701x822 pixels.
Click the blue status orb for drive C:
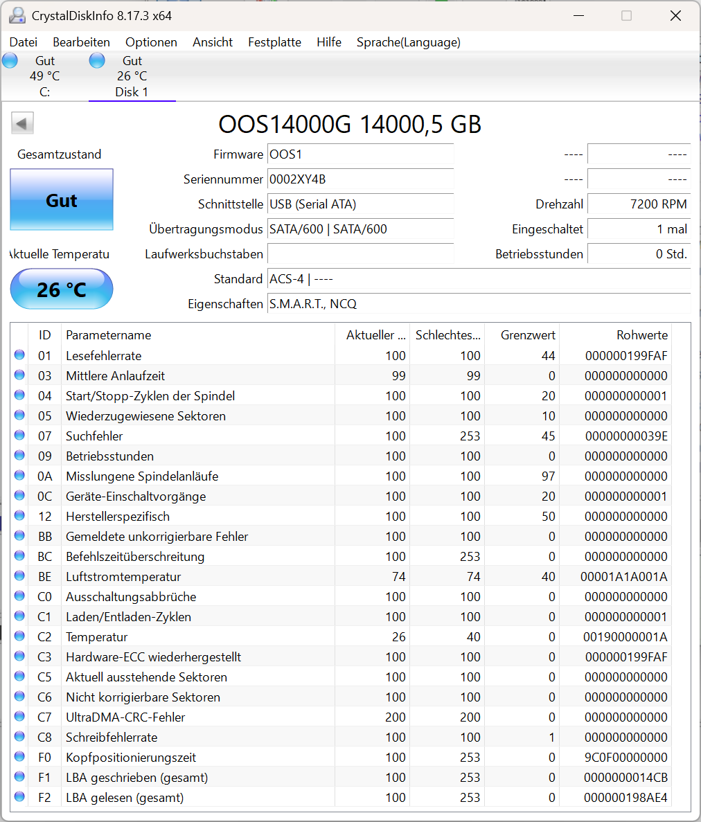point(10,61)
